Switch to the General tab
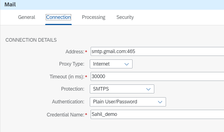Viewport: 224px width, 132px height. tap(27, 17)
